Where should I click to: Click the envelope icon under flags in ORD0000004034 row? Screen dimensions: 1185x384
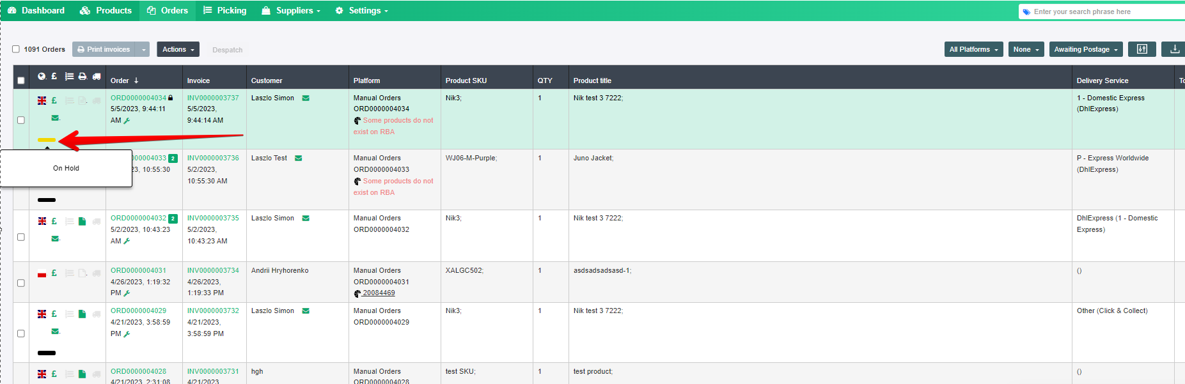[55, 118]
